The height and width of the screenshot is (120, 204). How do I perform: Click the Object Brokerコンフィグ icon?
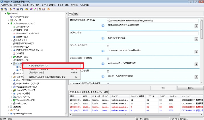(x=14, y=83)
